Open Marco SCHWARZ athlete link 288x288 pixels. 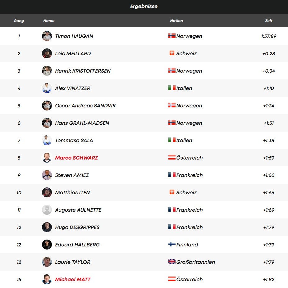point(76,158)
